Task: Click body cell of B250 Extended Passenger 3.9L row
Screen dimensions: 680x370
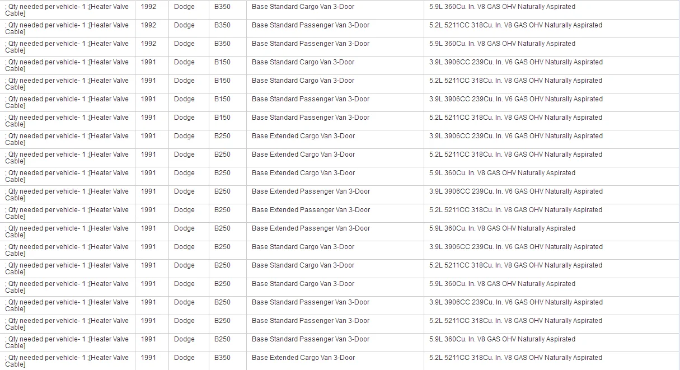Action: [x=335, y=195]
